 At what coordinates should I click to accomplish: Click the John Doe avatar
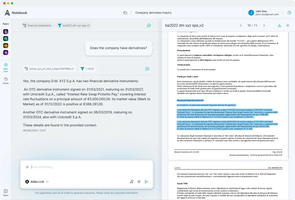tap(251, 13)
